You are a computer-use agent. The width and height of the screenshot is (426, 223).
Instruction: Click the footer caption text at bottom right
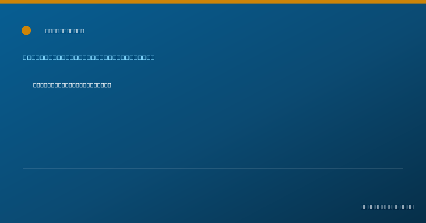pos(387,207)
